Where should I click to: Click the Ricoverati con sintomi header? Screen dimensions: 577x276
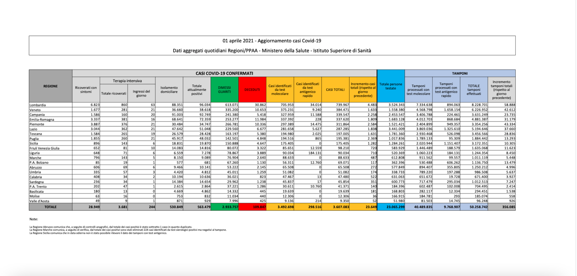[x=86, y=90]
